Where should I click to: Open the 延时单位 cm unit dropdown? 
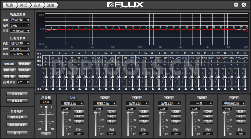pos(23,82)
